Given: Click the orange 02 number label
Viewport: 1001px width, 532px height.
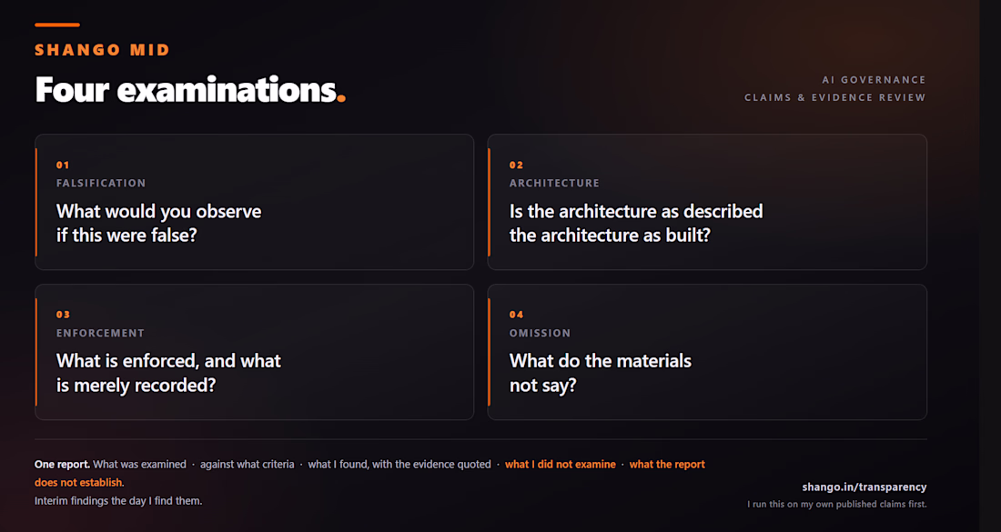Looking at the screenshot, I should click(516, 166).
